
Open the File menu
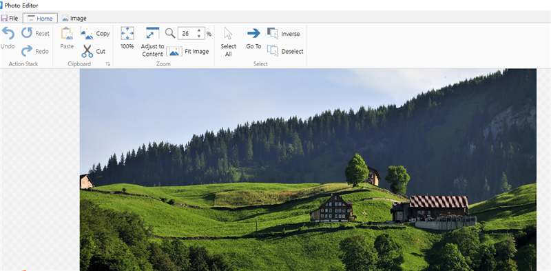[x=10, y=19]
